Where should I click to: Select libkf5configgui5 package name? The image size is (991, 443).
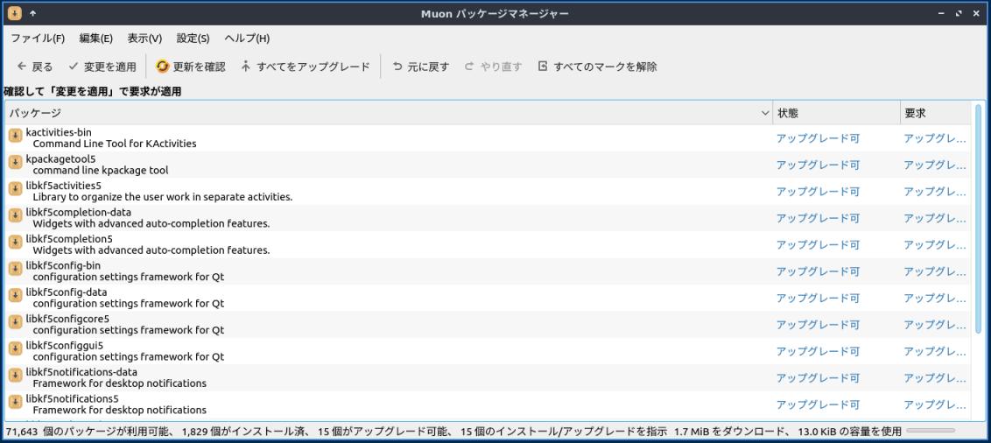click(x=65, y=344)
